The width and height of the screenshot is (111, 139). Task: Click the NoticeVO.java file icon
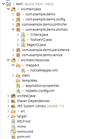point(23,40)
